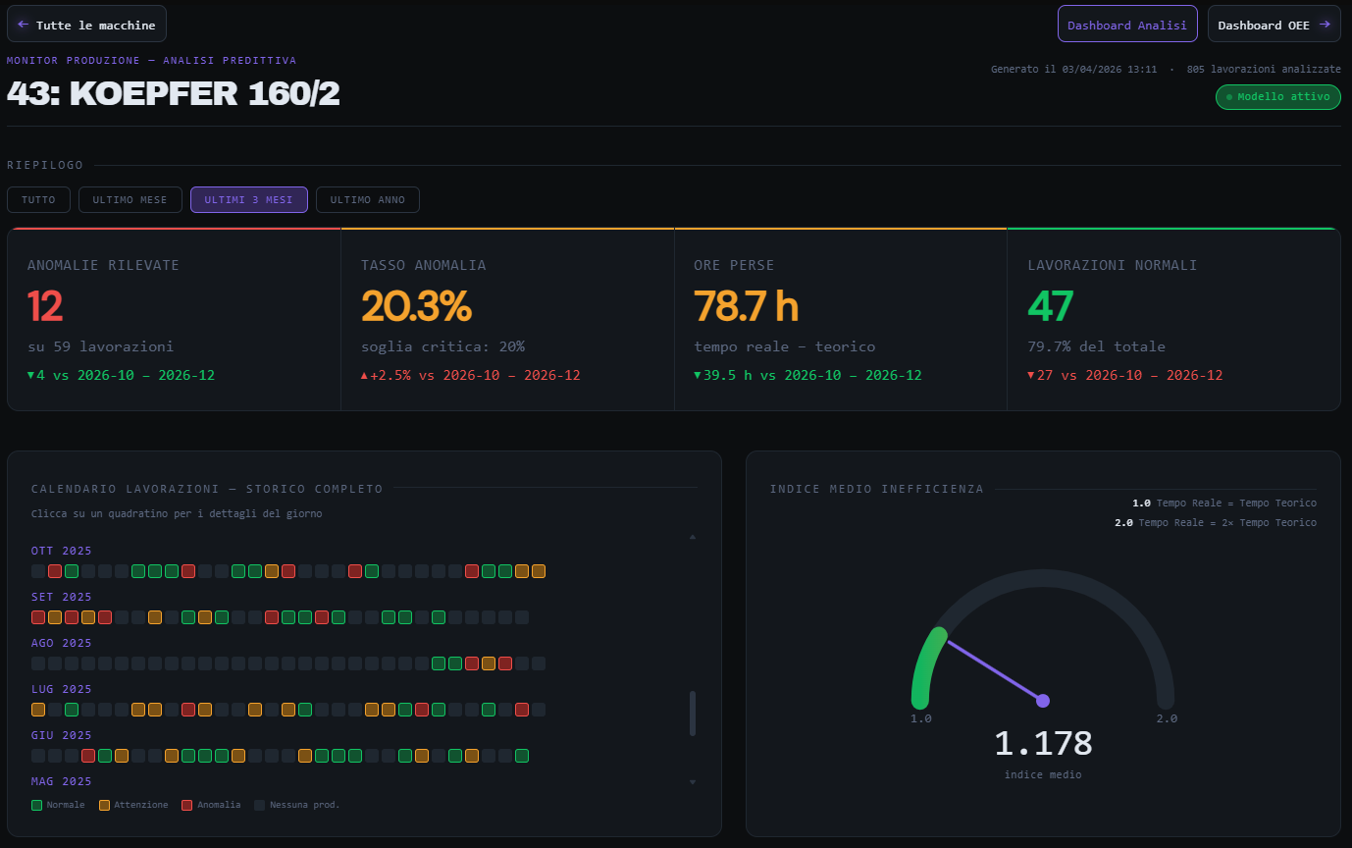Screen dimensions: 1352x848
Task: Switch to the ULTIMO ANNO time range tab
Action: pyautogui.click(x=367, y=199)
